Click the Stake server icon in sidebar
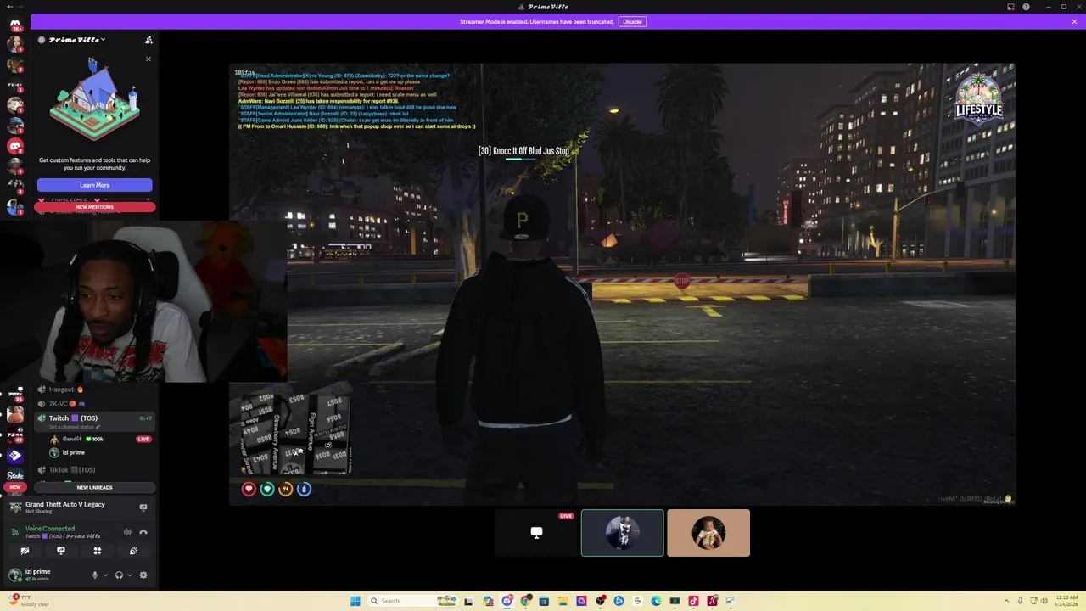 click(14, 475)
